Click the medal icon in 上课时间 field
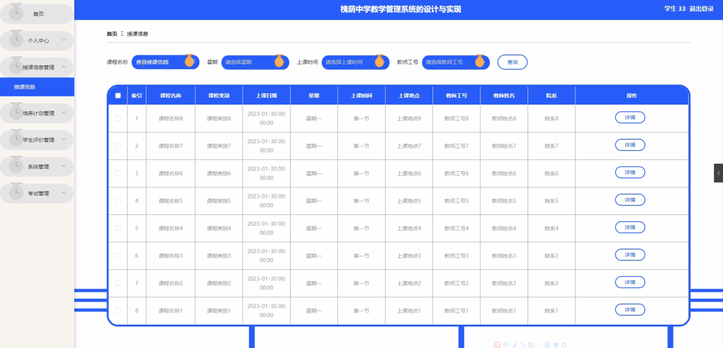 pyautogui.click(x=379, y=61)
